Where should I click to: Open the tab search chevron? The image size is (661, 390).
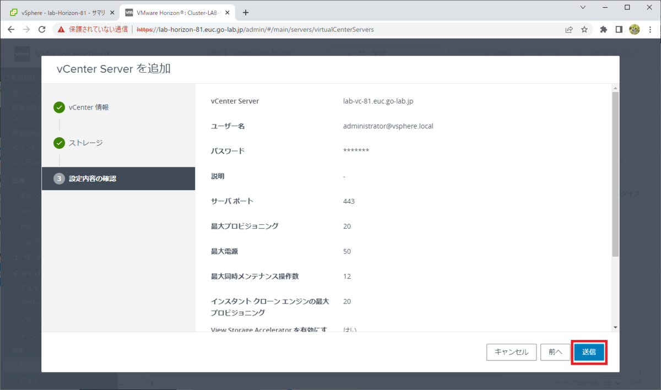(x=583, y=7)
